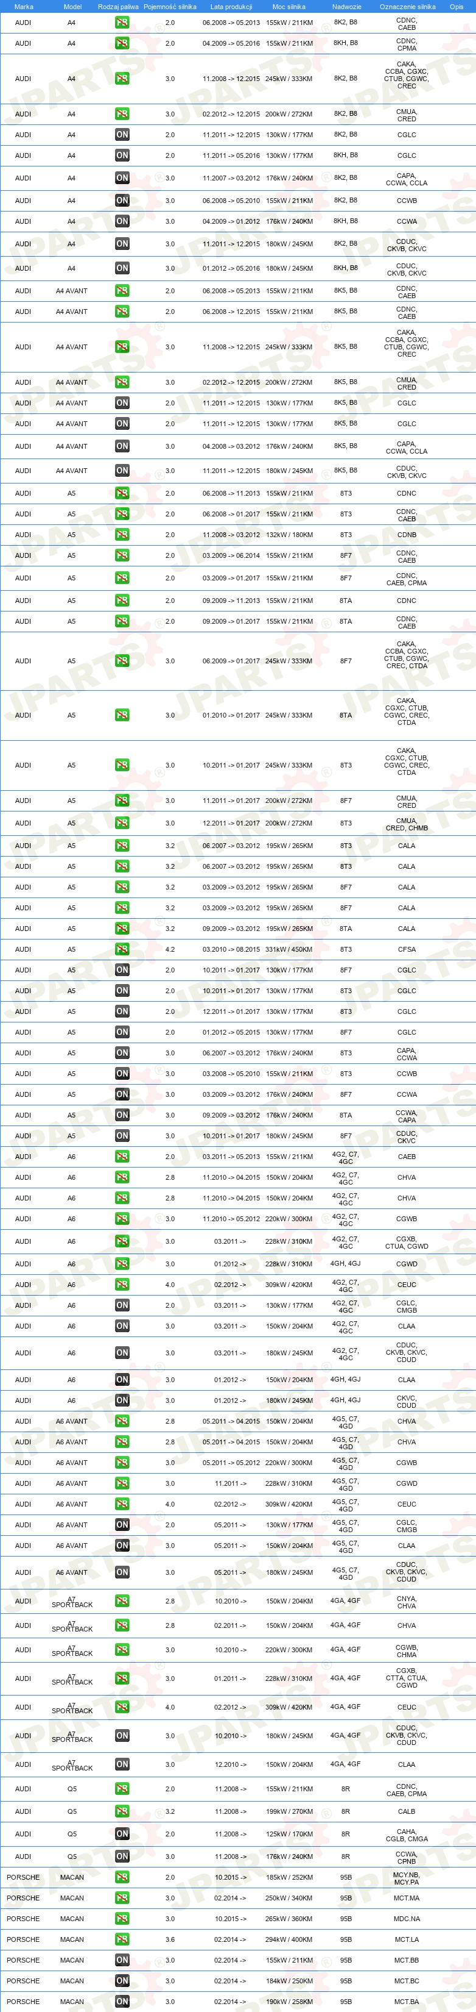Viewport: 476px width, 2012px height.
Task: Select the 294kW / 400KM power cell
Action: (x=289, y=1939)
